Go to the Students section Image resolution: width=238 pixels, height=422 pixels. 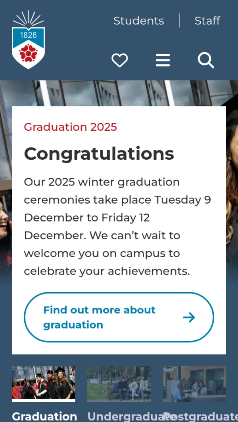pyautogui.click(x=138, y=21)
